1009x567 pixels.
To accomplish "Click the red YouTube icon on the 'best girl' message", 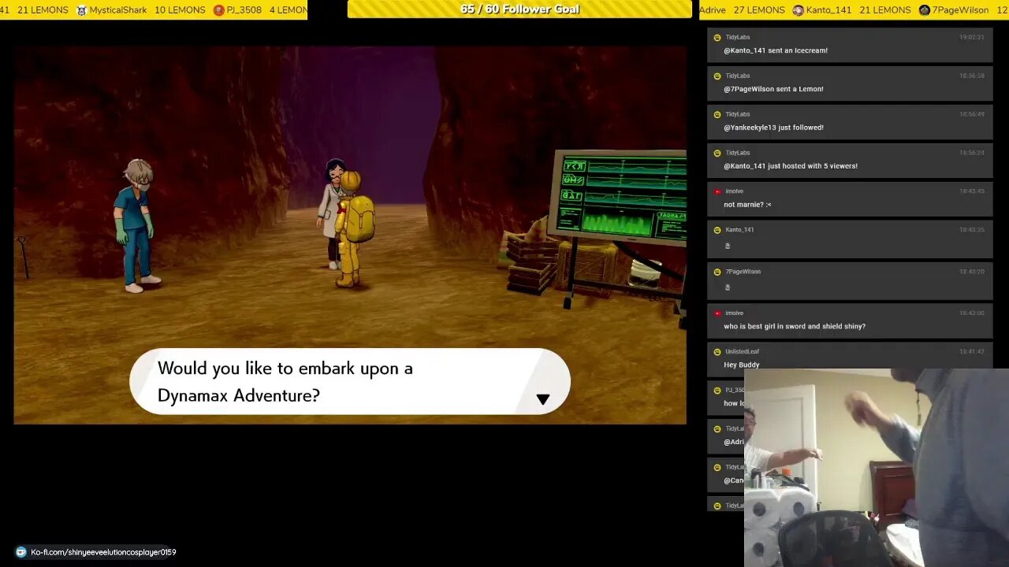I will click(717, 313).
